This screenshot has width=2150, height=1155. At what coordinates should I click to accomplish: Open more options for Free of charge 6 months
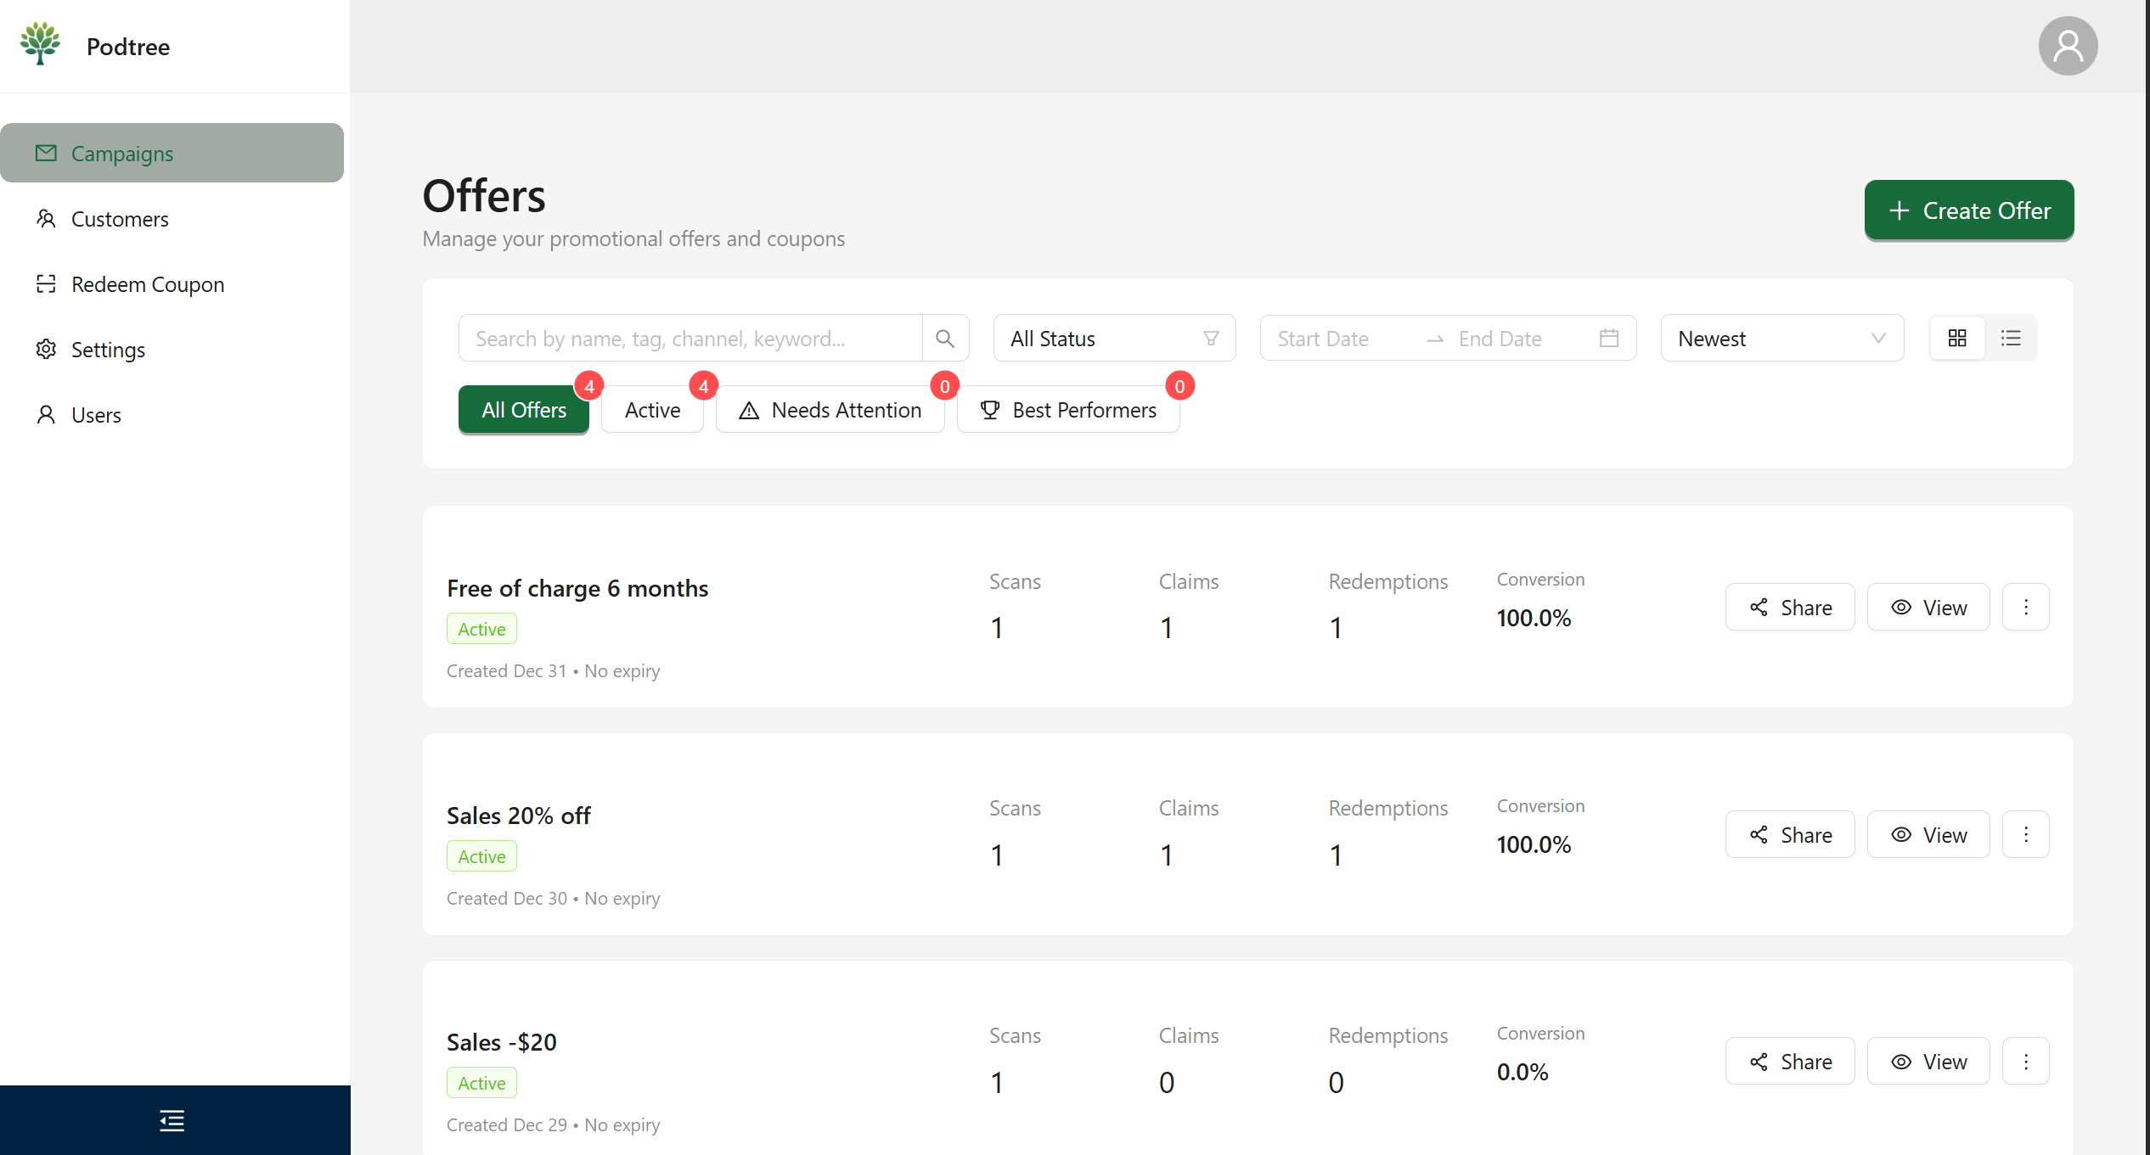(2026, 608)
